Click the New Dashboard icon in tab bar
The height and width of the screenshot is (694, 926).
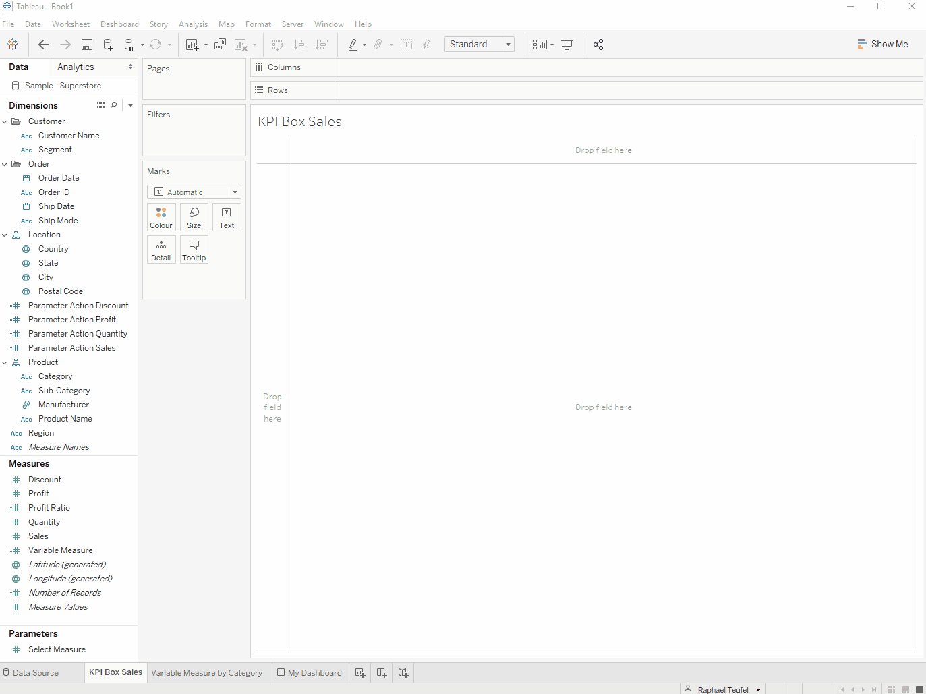tap(382, 673)
